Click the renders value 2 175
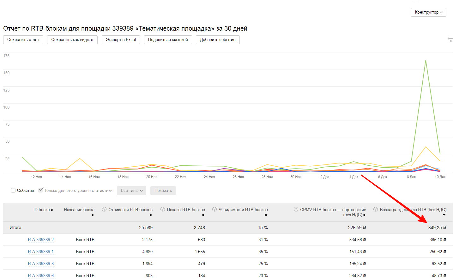This screenshot has height=279, width=453. coord(148,240)
